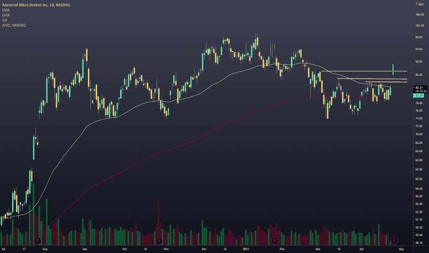Image resolution: width=429 pixels, height=253 pixels.
Task: Click 55.00 on the price axis
Action: [x=419, y=204]
